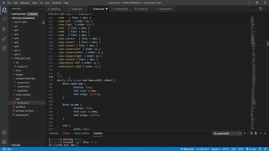Click line number 179 in gutter

click(51, 80)
